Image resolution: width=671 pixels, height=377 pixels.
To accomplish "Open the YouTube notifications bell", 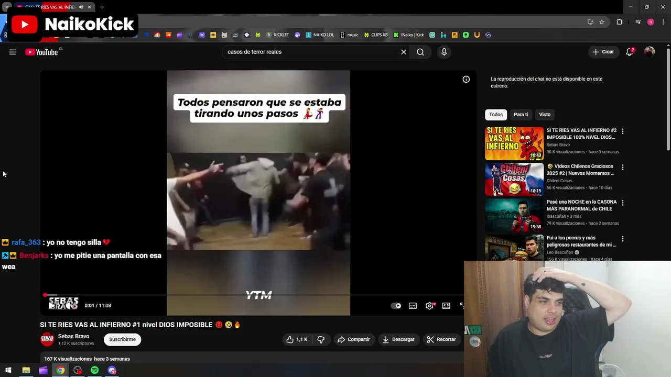I will click(630, 52).
